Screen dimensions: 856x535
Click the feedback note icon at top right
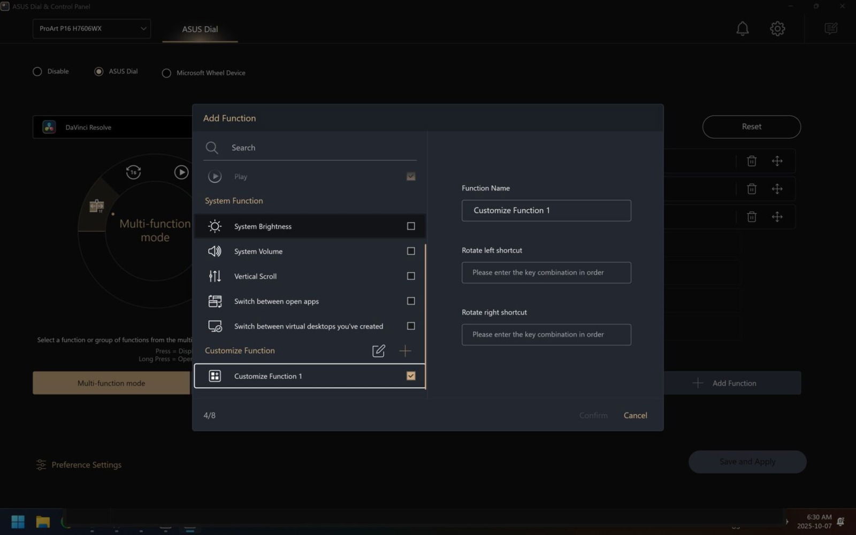coord(830,28)
